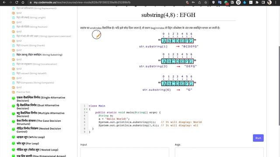Collapse the code fold arrow on line 3

tap(87, 113)
